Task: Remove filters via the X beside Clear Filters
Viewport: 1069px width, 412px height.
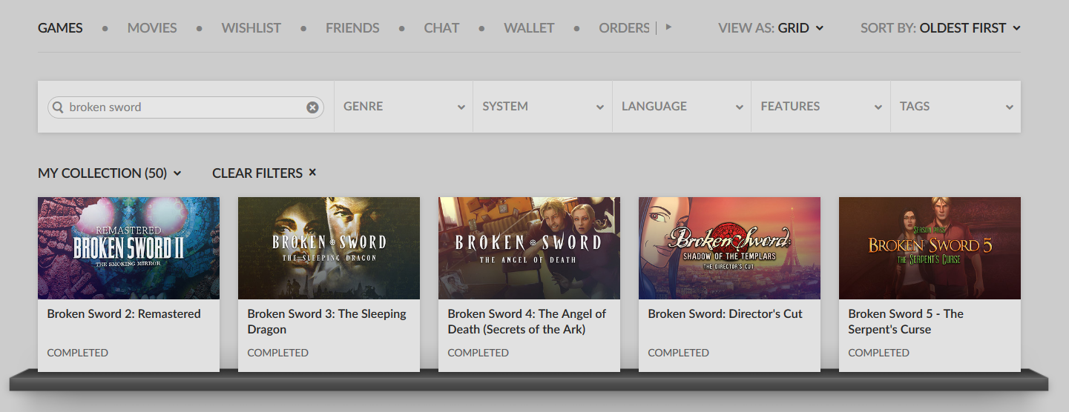Action: pyautogui.click(x=312, y=172)
